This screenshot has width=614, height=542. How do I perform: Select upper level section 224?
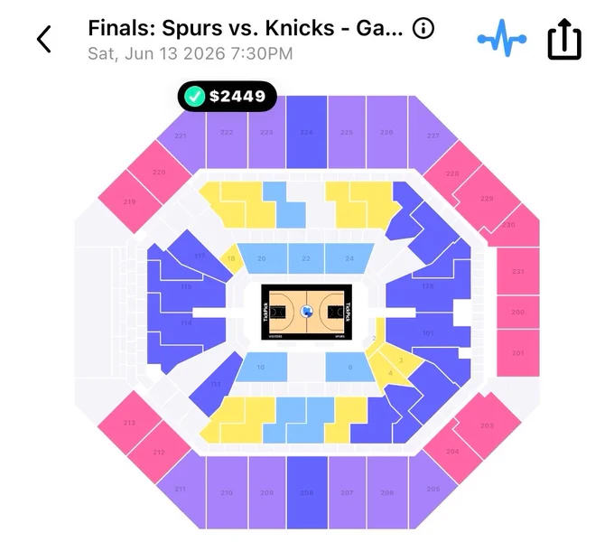click(306, 132)
